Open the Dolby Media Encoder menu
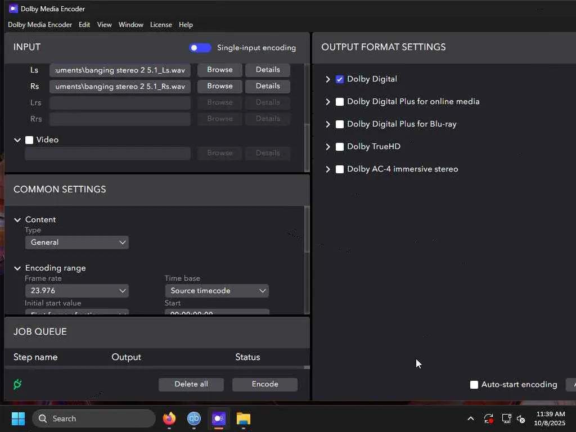The image size is (576, 432). pyautogui.click(x=40, y=25)
